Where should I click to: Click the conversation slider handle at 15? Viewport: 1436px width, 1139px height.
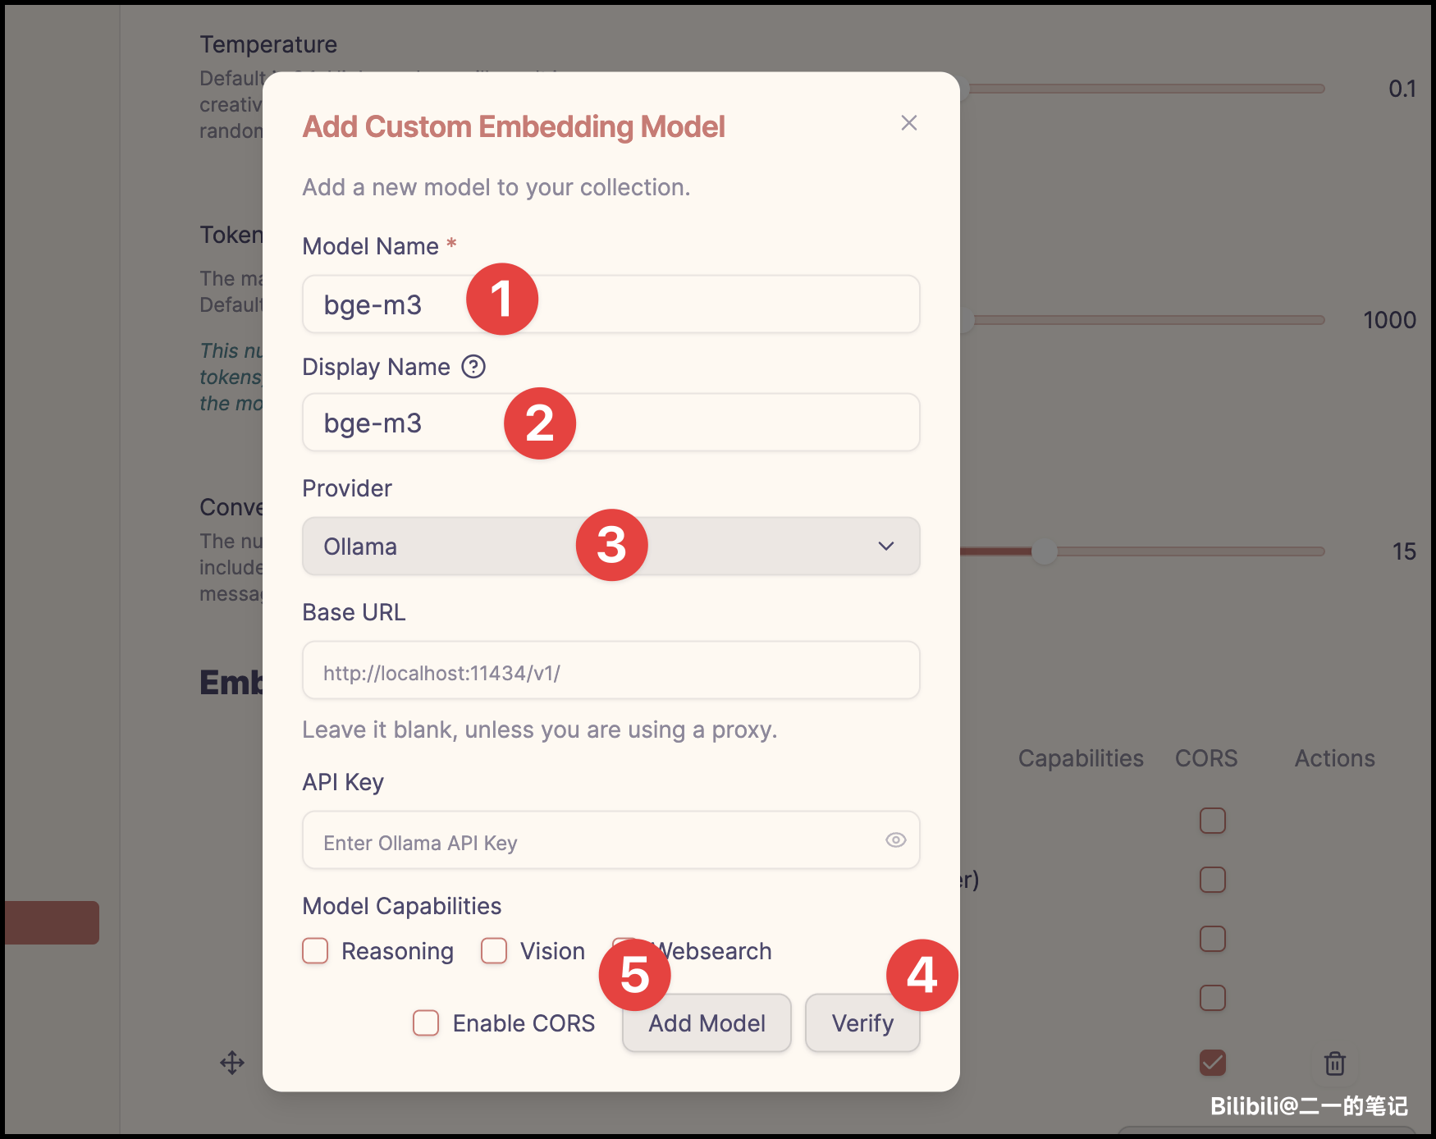click(1044, 551)
